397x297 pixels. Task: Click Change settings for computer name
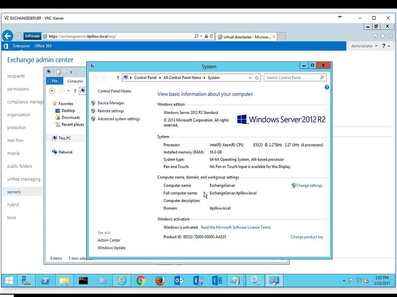(x=309, y=185)
